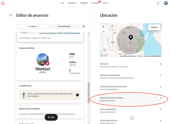Switch to the Tu espacio tab
Viewport: 171px width, 124px height.
33,26
